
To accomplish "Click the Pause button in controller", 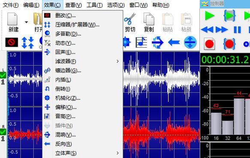I will 237,30.
